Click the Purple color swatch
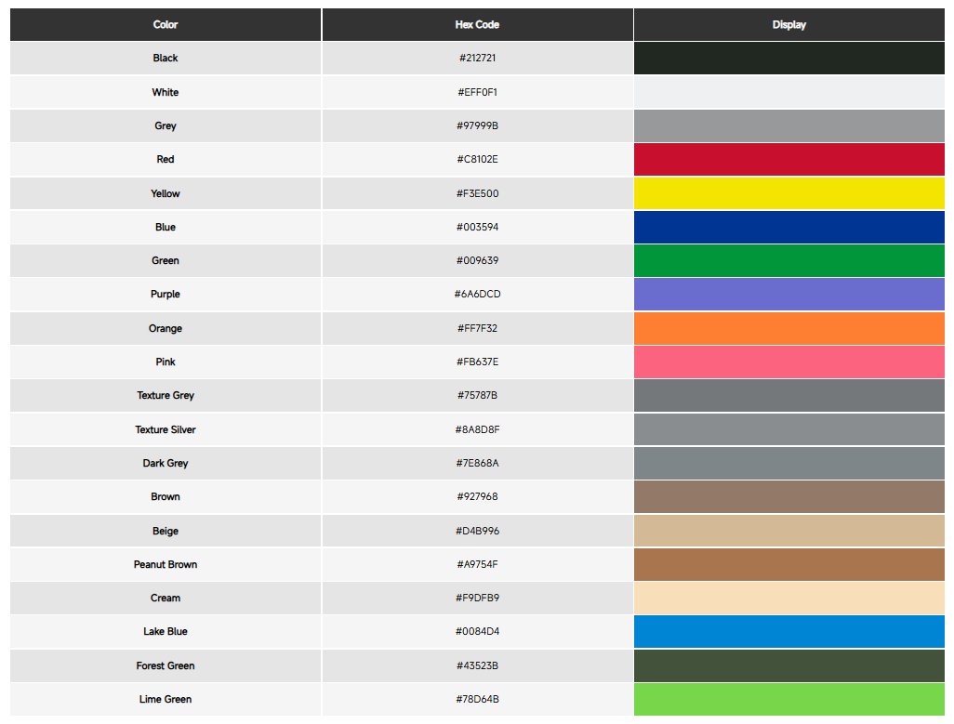This screenshot has width=954, height=724. point(788,295)
